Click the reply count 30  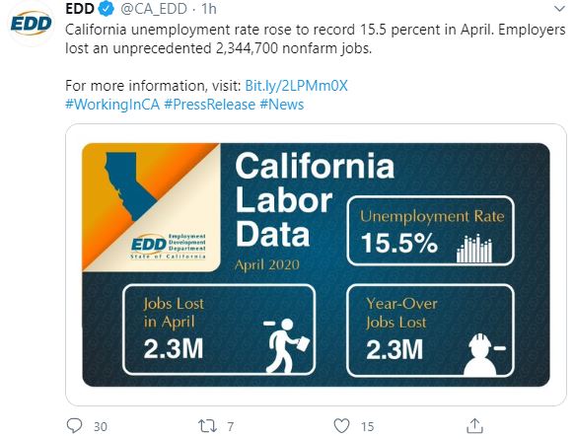[x=101, y=426]
